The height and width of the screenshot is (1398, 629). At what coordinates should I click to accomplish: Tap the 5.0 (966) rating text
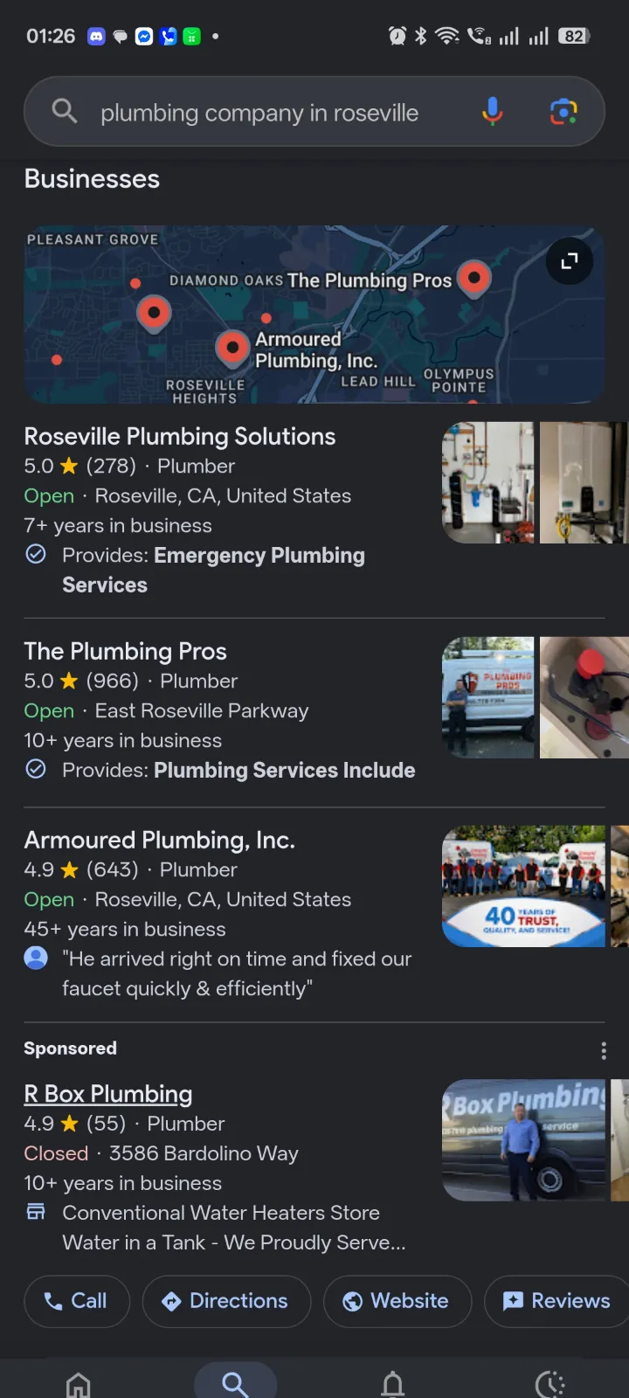[82, 681]
